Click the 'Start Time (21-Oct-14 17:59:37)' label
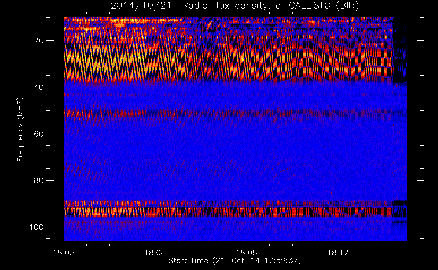 (235, 261)
